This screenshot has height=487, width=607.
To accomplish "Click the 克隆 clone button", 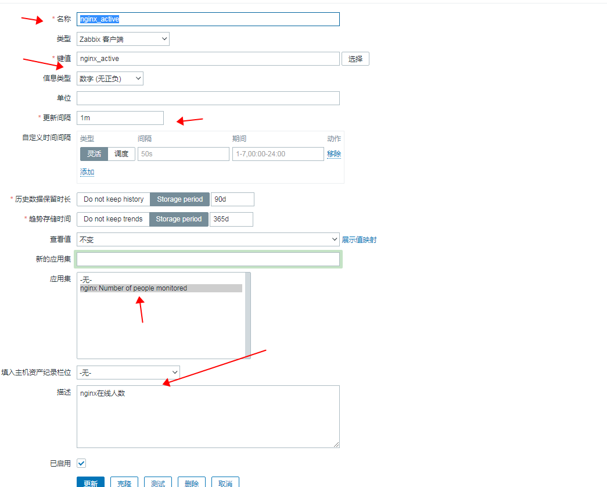I will pyautogui.click(x=124, y=483).
